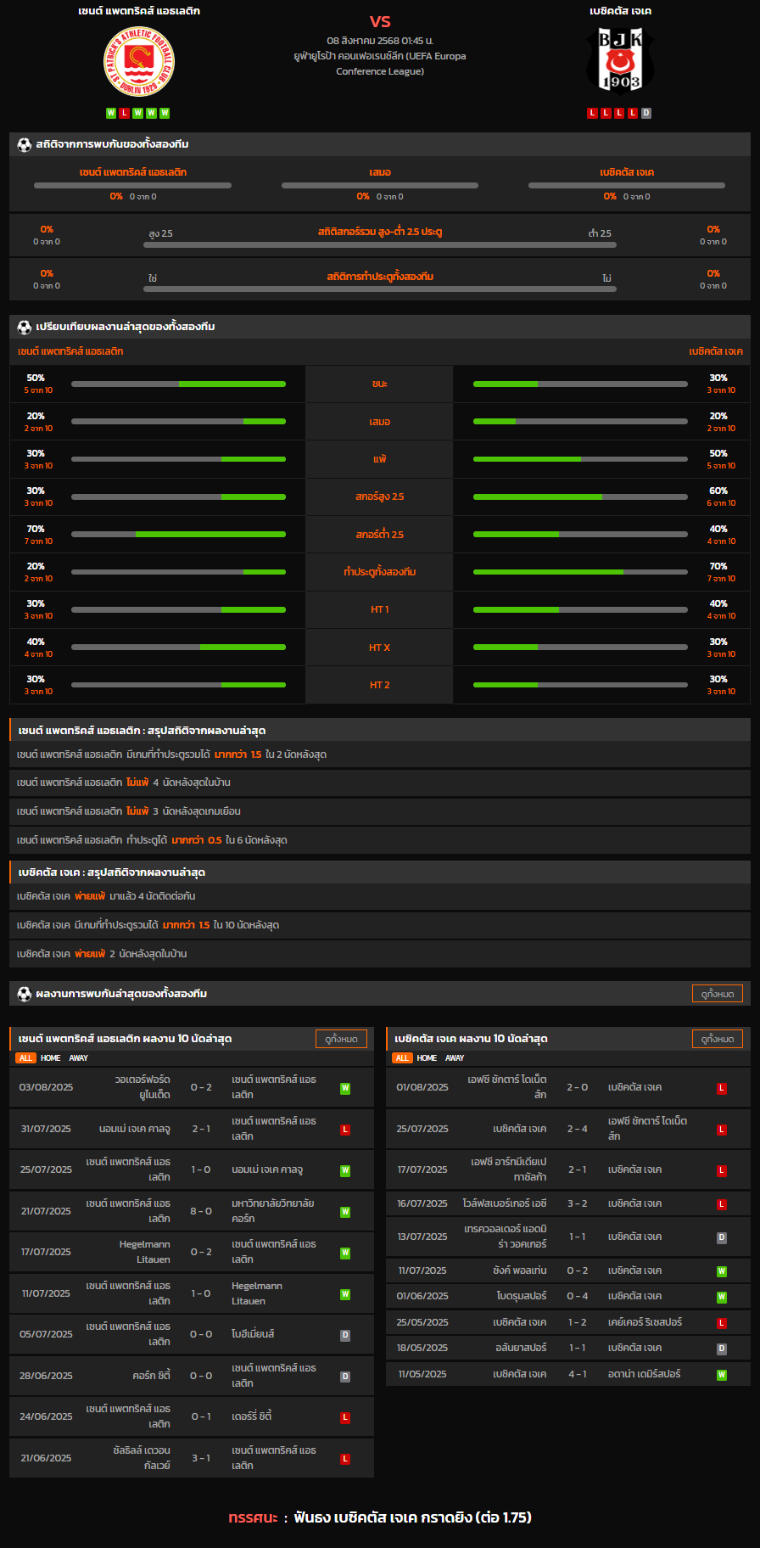Click the both-teams-scored head-to-head stats bar
Viewport: 760px width, 1548px height.
click(x=380, y=289)
